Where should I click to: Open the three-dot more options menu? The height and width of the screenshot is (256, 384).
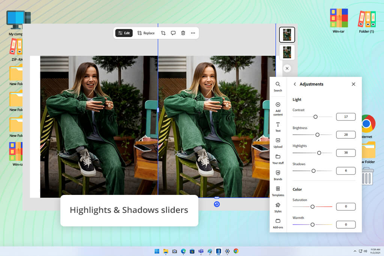pyautogui.click(x=193, y=33)
